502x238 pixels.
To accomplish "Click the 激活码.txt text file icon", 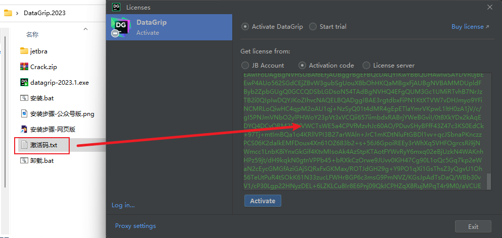I will [24, 145].
